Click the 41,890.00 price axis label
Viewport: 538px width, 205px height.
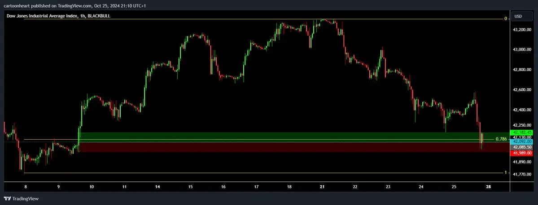coord(522,162)
